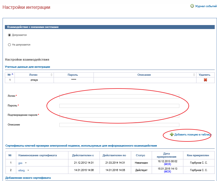217x181 pixels.
Task: Click the МСК link in eltorg row
Action: pos(167,172)
